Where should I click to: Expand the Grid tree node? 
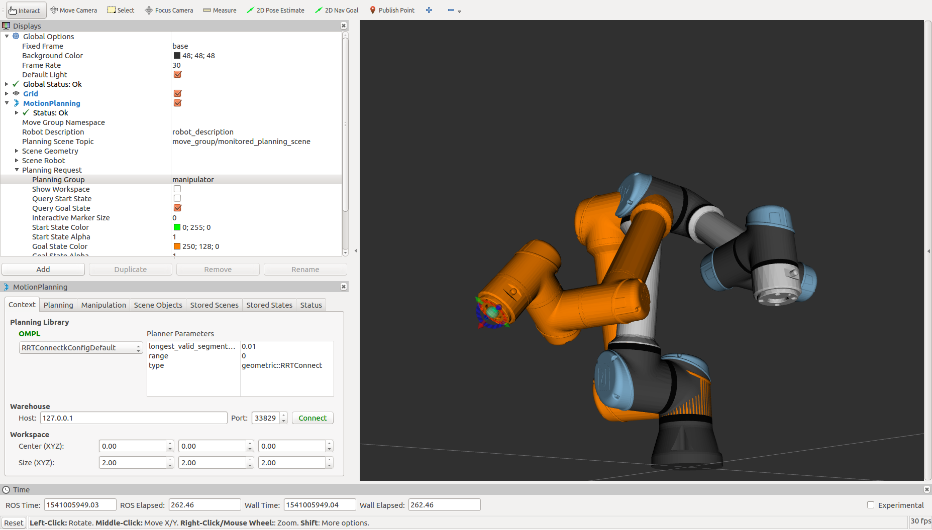[7, 93]
